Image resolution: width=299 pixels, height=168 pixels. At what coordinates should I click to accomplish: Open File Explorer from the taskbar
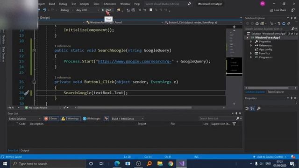tap(160, 164)
